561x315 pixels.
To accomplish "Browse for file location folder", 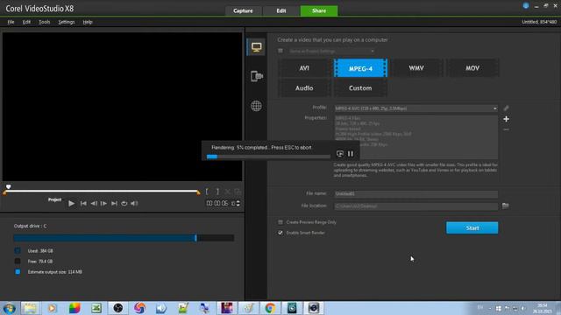I will (505, 206).
